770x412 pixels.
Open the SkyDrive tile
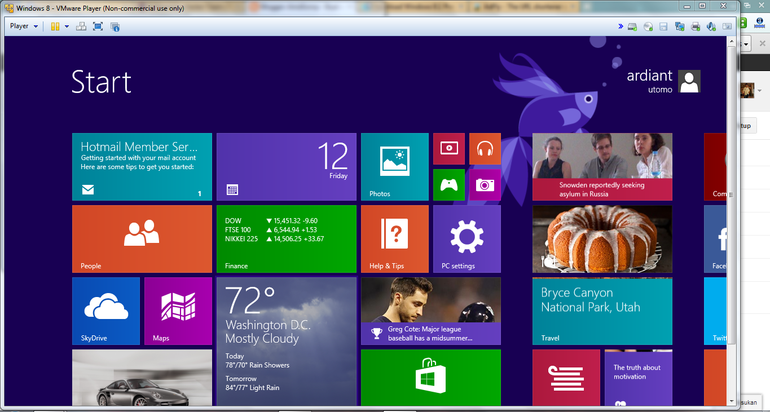[x=106, y=311]
